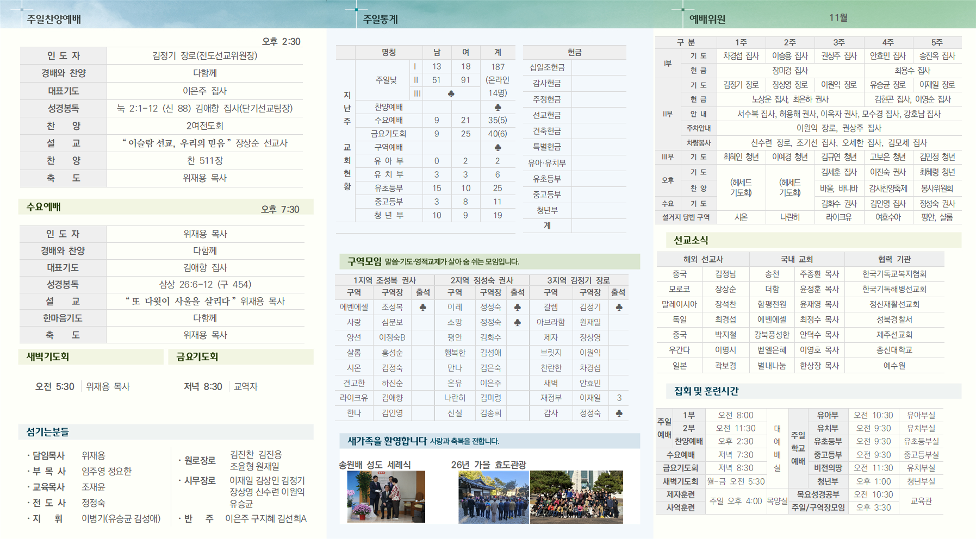This screenshot has width=976, height=539.
Task: Click the 말레이시아 missionary country cell
Action: (680, 304)
